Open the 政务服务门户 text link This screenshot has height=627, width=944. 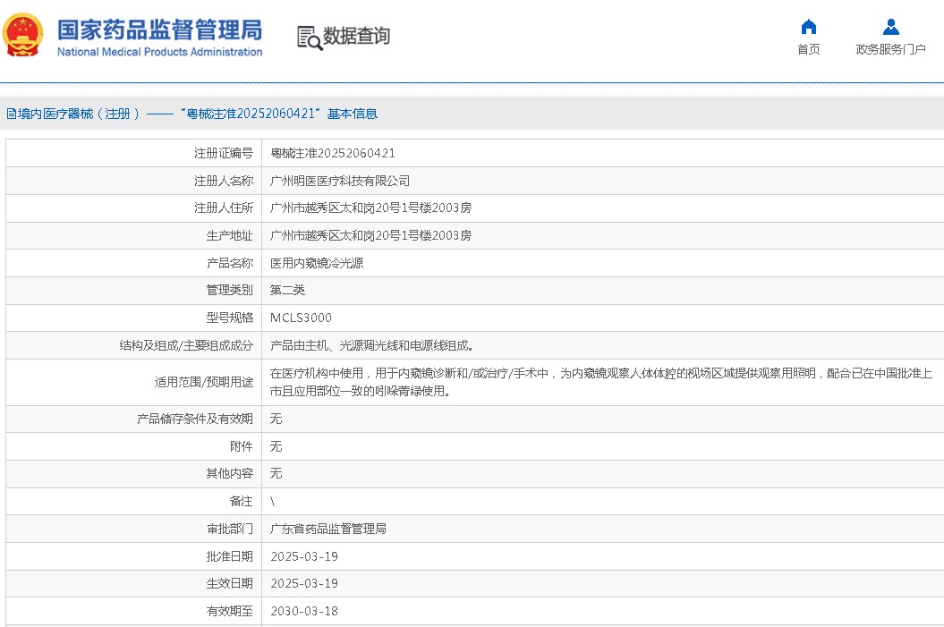pyautogui.click(x=890, y=49)
